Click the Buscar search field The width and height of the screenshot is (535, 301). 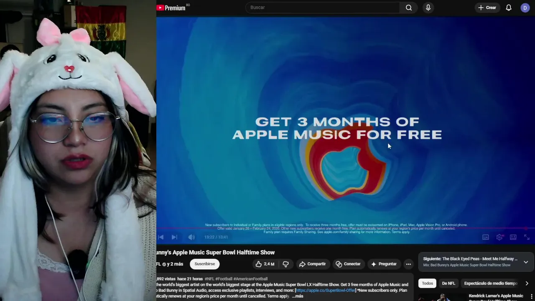pos(323,8)
